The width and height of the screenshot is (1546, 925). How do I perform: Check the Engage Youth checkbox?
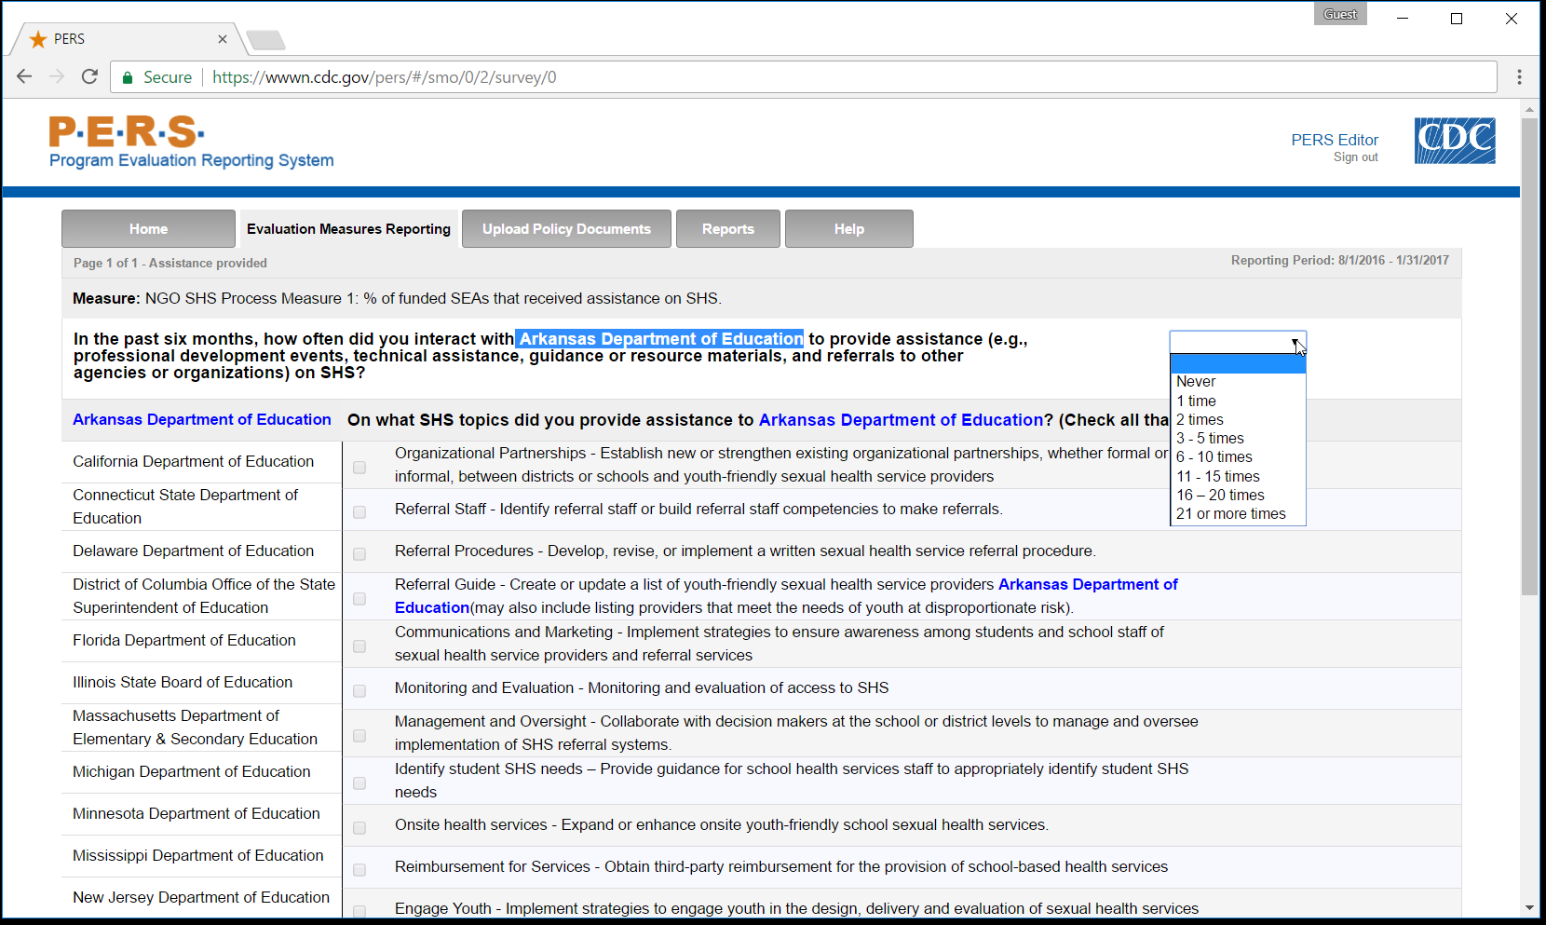[359, 912]
